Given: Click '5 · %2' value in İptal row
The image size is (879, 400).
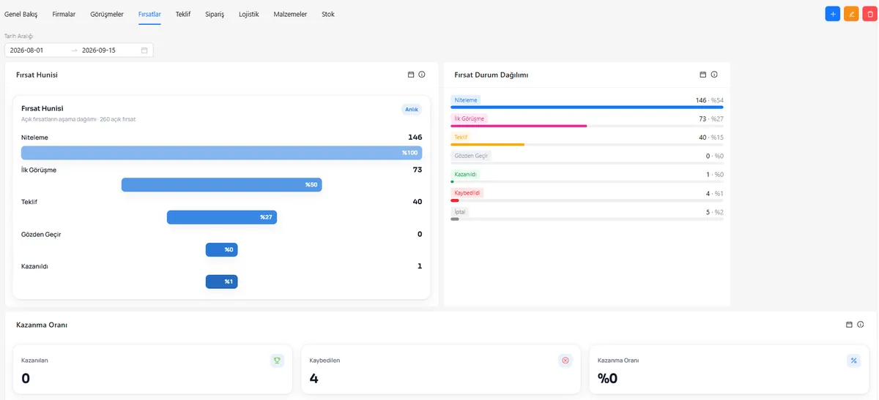Looking at the screenshot, I should point(714,212).
